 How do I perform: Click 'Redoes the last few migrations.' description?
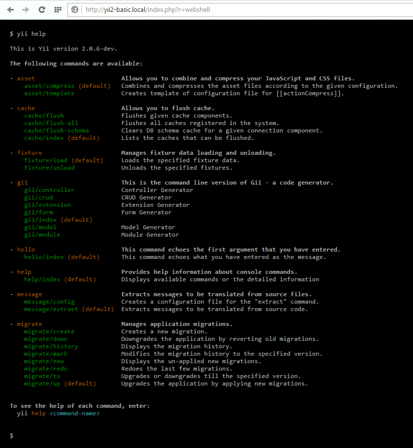pos(177,368)
